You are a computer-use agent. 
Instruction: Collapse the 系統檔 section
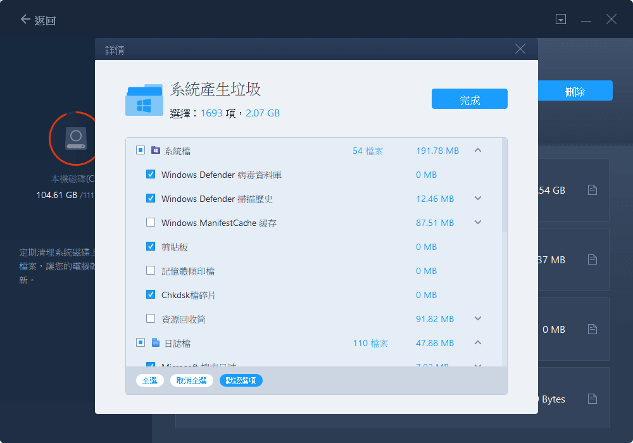(x=478, y=150)
